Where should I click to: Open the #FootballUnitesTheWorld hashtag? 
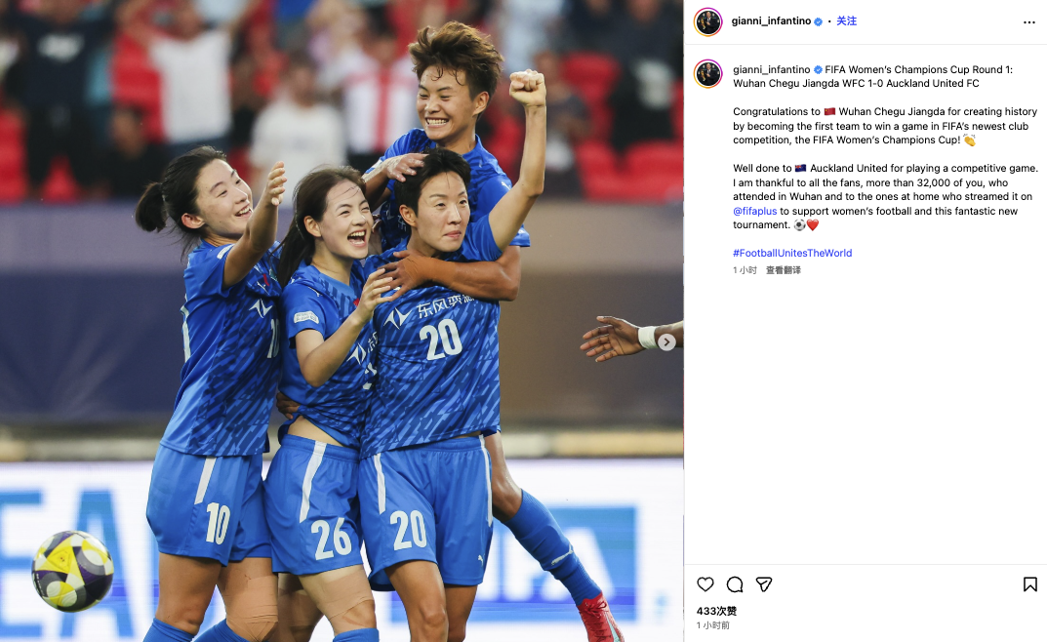(792, 253)
